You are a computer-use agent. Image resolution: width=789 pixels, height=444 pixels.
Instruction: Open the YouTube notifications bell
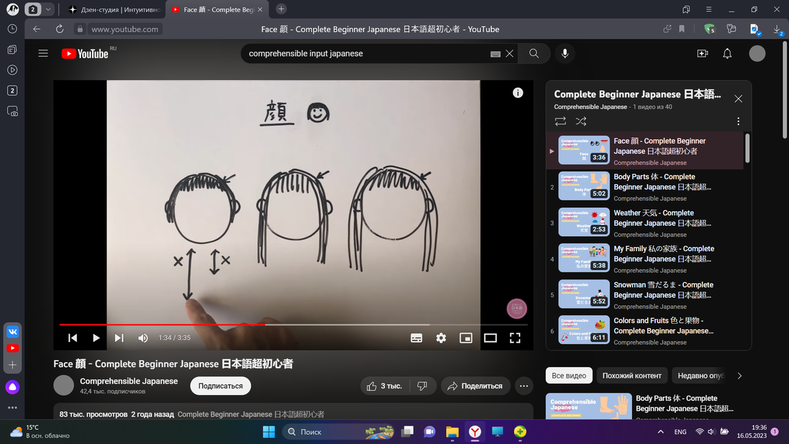pos(727,54)
